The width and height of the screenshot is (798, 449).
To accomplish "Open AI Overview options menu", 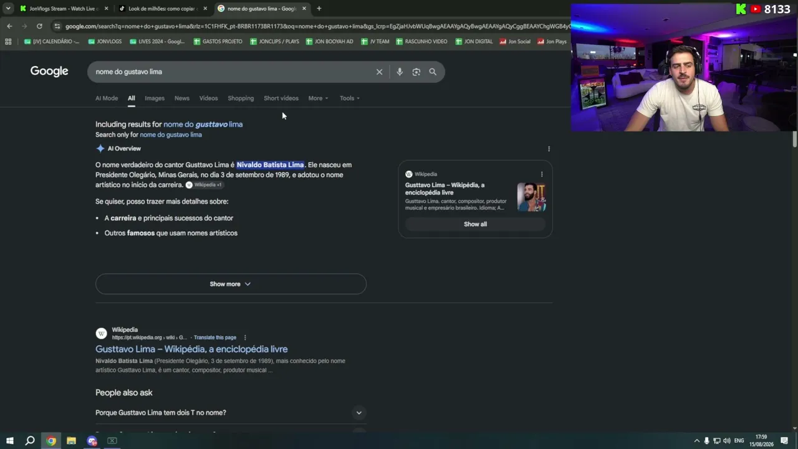I will tap(549, 148).
